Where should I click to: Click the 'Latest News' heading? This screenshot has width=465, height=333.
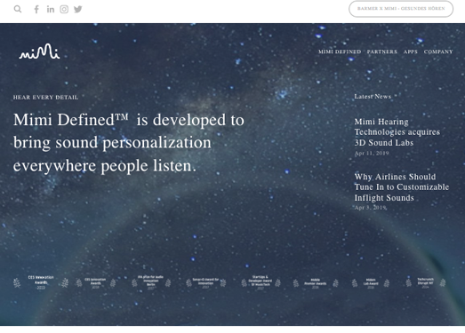pos(373,96)
